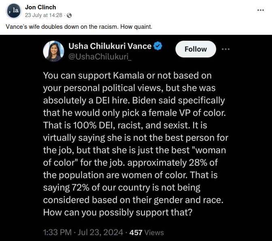Click Usha Chilukuri Vance's profile photo
Screen dimensions: 272x241
pyautogui.click(x=53, y=51)
